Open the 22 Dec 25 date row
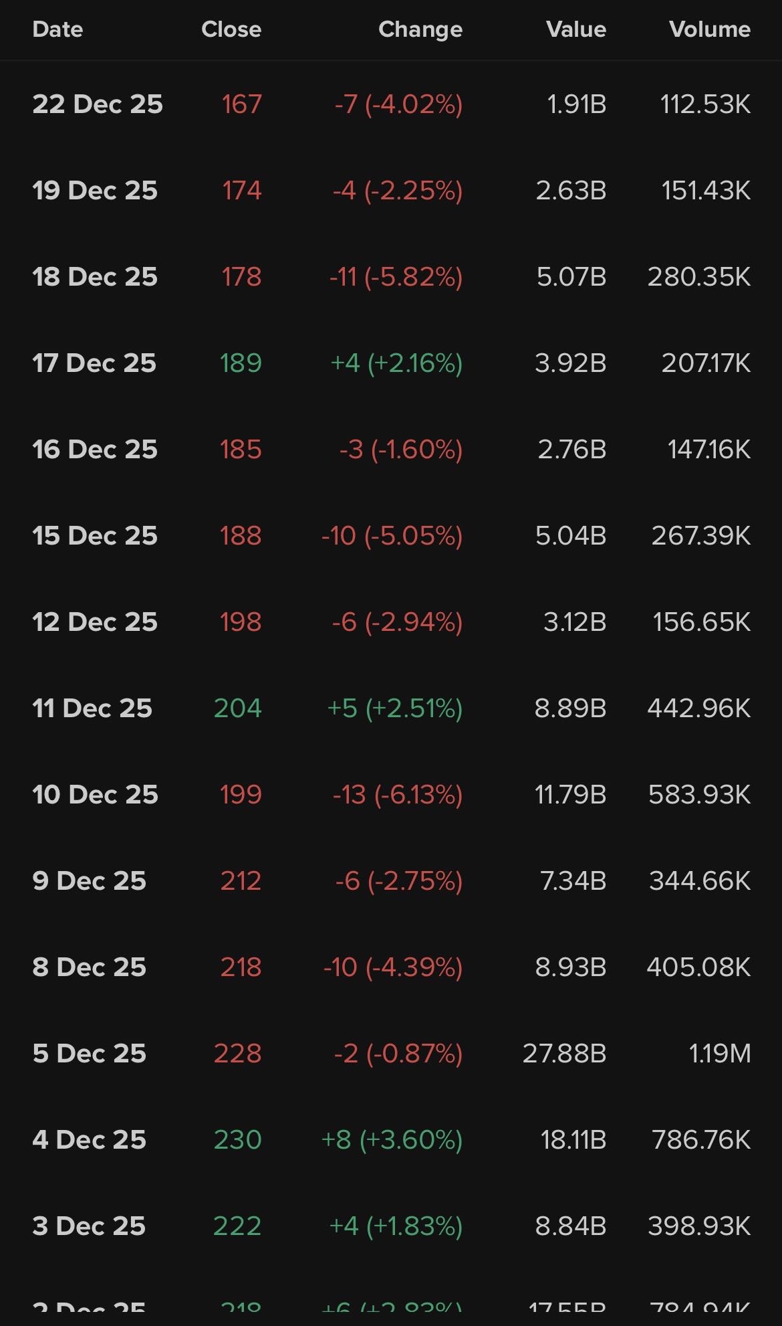The height and width of the screenshot is (1326, 782). [98, 104]
